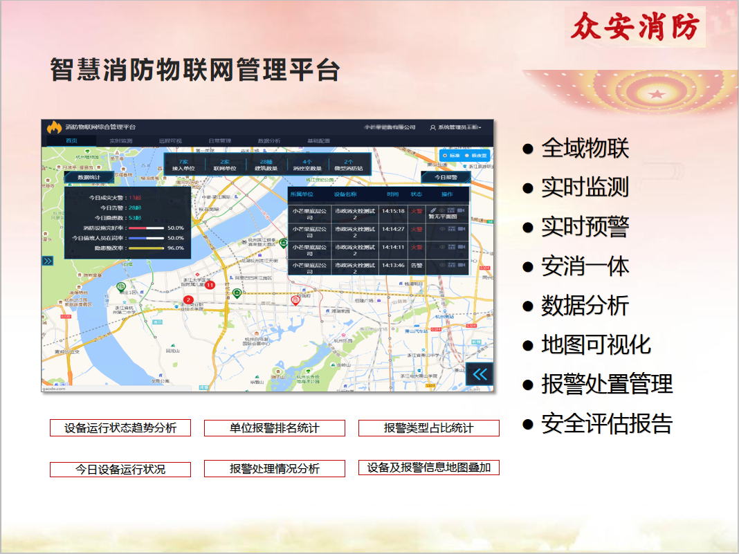Click the 单位报警排名统计 box

coord(275,427)
